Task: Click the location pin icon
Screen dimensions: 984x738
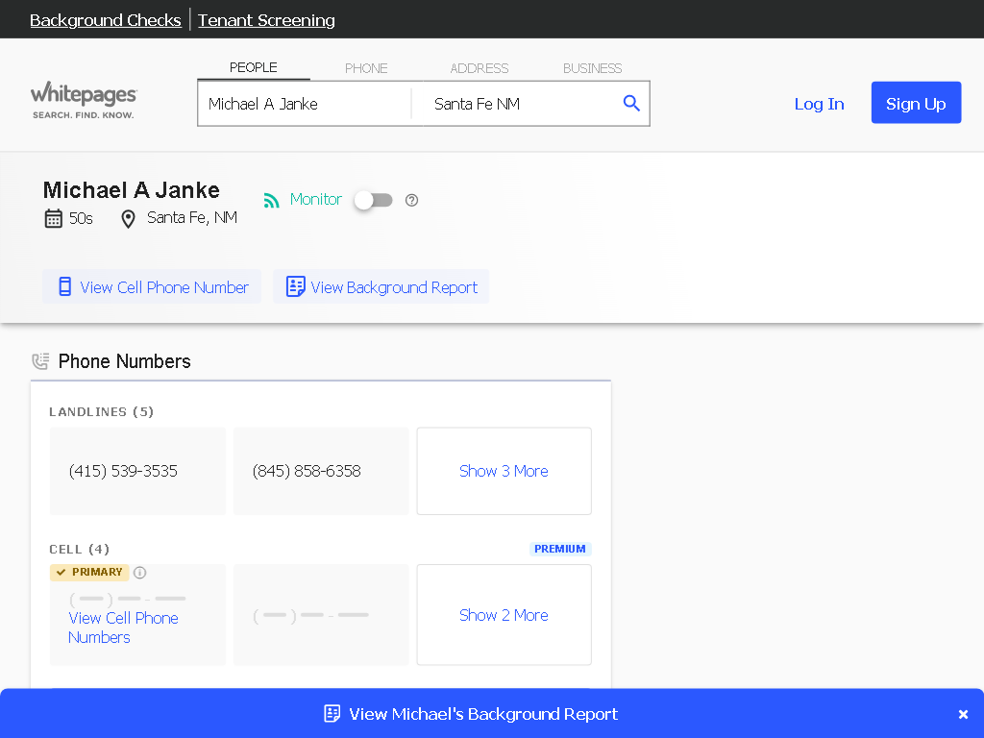Action: (x=128, y=219)
